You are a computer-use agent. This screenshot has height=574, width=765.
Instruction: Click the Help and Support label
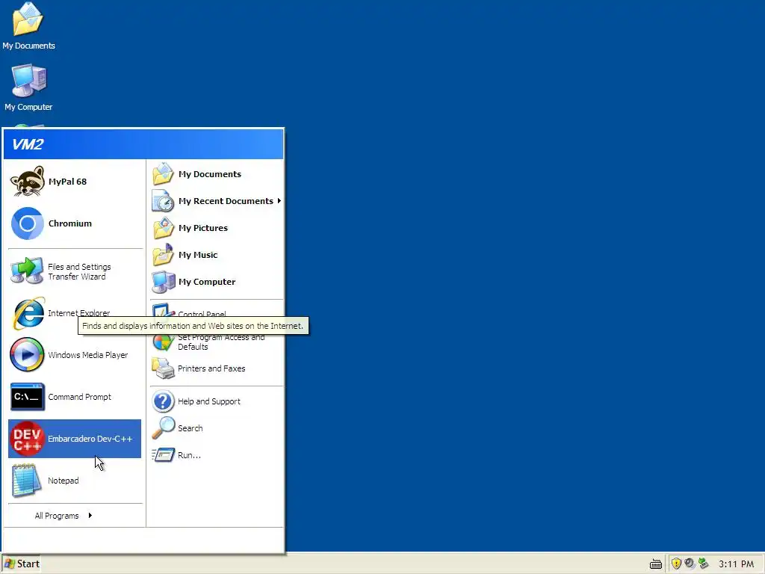(x=209, y=401)
